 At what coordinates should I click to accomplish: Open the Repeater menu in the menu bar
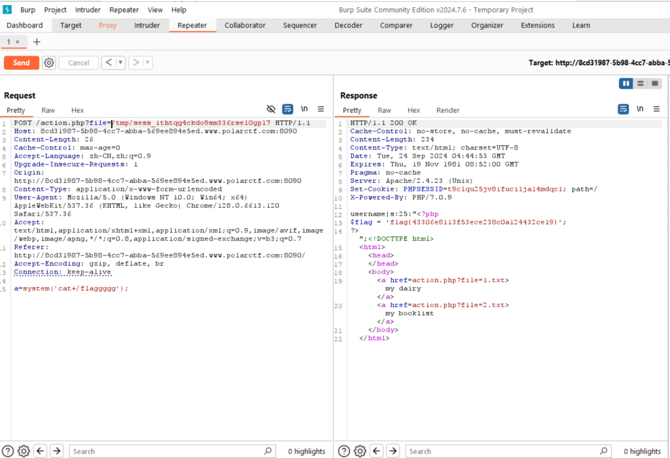point(124,10)
